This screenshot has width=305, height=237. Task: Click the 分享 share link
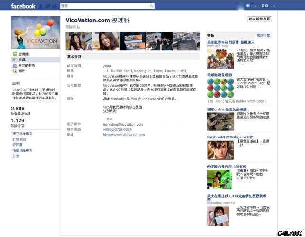pyautogui.click(x=16, y=156)
